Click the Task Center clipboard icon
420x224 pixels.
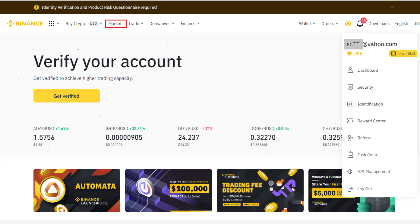coord(350,155)
